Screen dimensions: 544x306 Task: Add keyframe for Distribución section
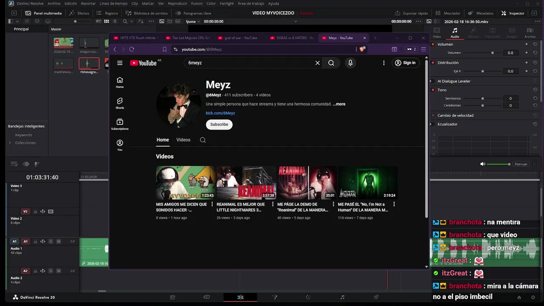[527, 62]
